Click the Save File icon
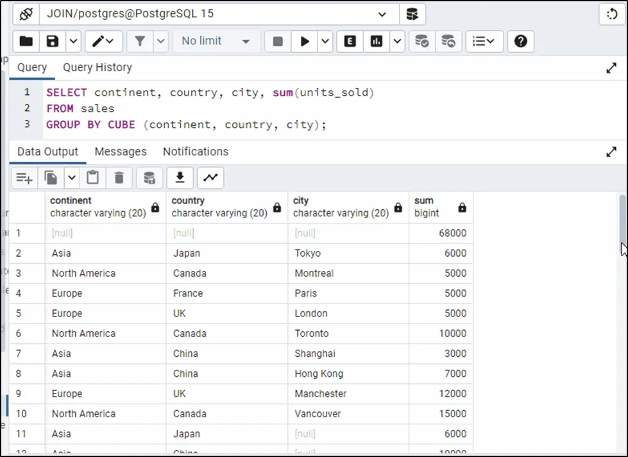The image size is (628, 457). click(53, 42)
